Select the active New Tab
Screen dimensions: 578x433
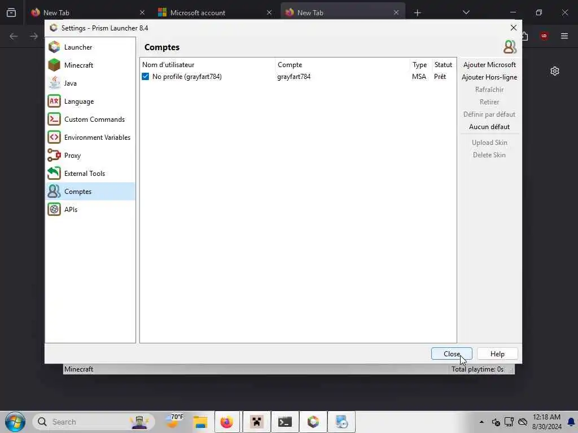pyautogui.click(x=343, y=12)
